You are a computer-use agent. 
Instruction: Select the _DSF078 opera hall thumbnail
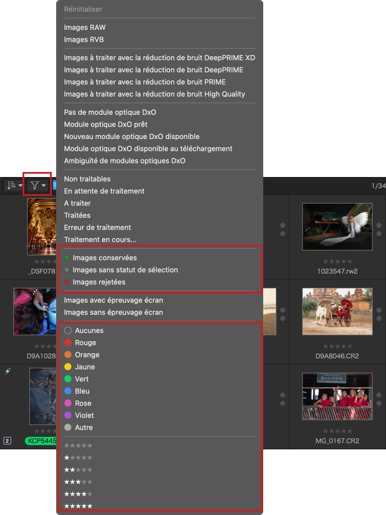click(42, 227)
